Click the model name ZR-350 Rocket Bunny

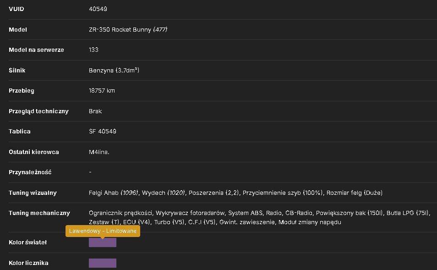(120, 29)
